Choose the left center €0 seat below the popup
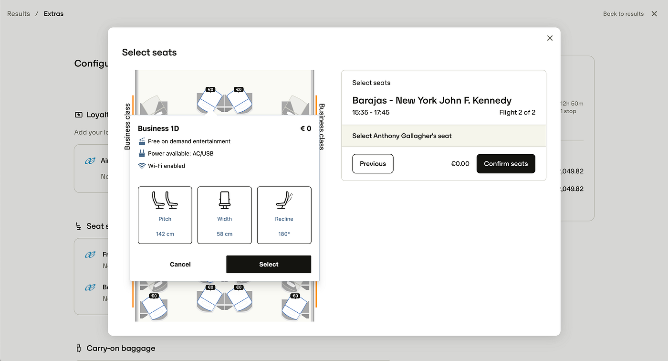 click(x=209, y=298)
